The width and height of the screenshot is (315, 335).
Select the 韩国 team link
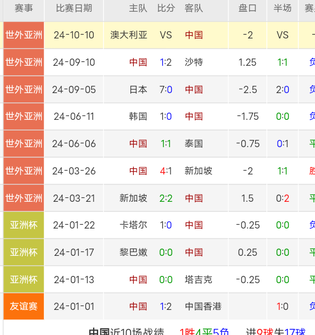138,116
